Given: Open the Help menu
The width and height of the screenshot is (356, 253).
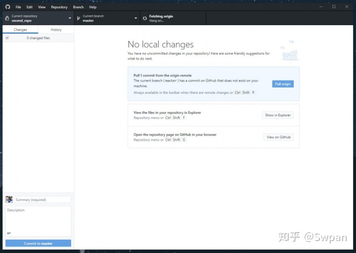Looking at the screenshot, I should 93,7.
